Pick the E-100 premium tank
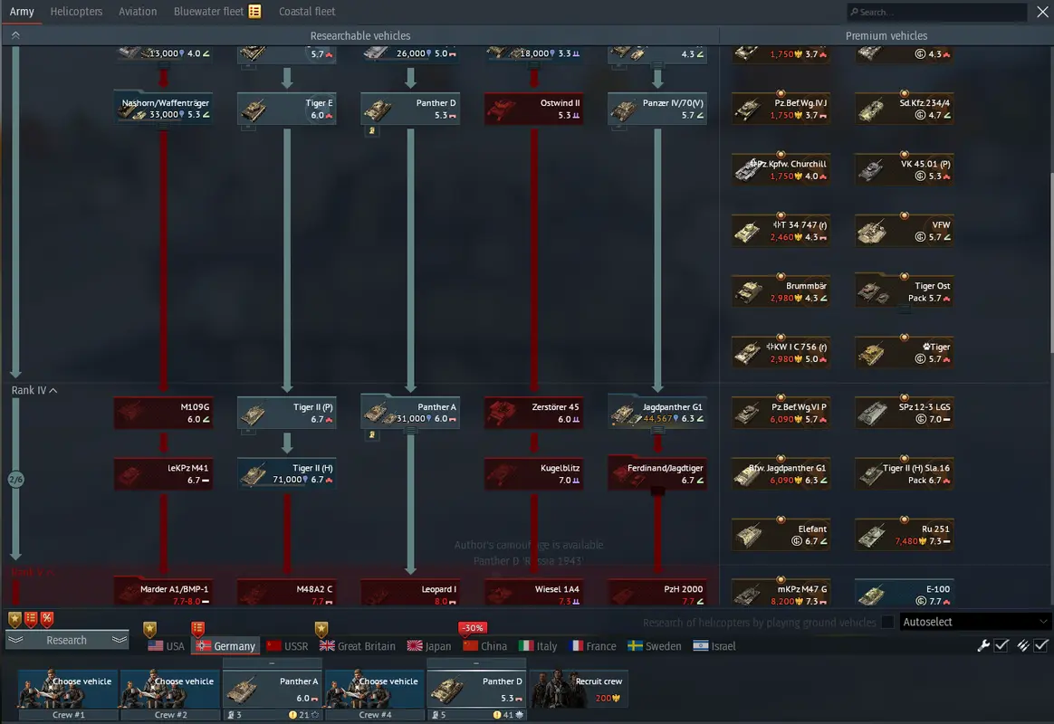The height and width of the screenshot is (724, 1054). click(x=904, y=595)
